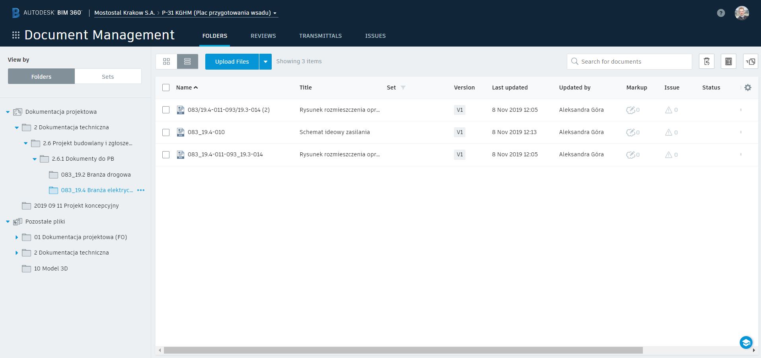Switch to thumbnail grid view
This screenshot has height=358, width=761.
click(x=166, y=62)
